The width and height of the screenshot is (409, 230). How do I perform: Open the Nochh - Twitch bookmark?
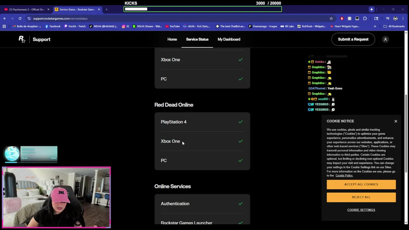tap(75, 26)
